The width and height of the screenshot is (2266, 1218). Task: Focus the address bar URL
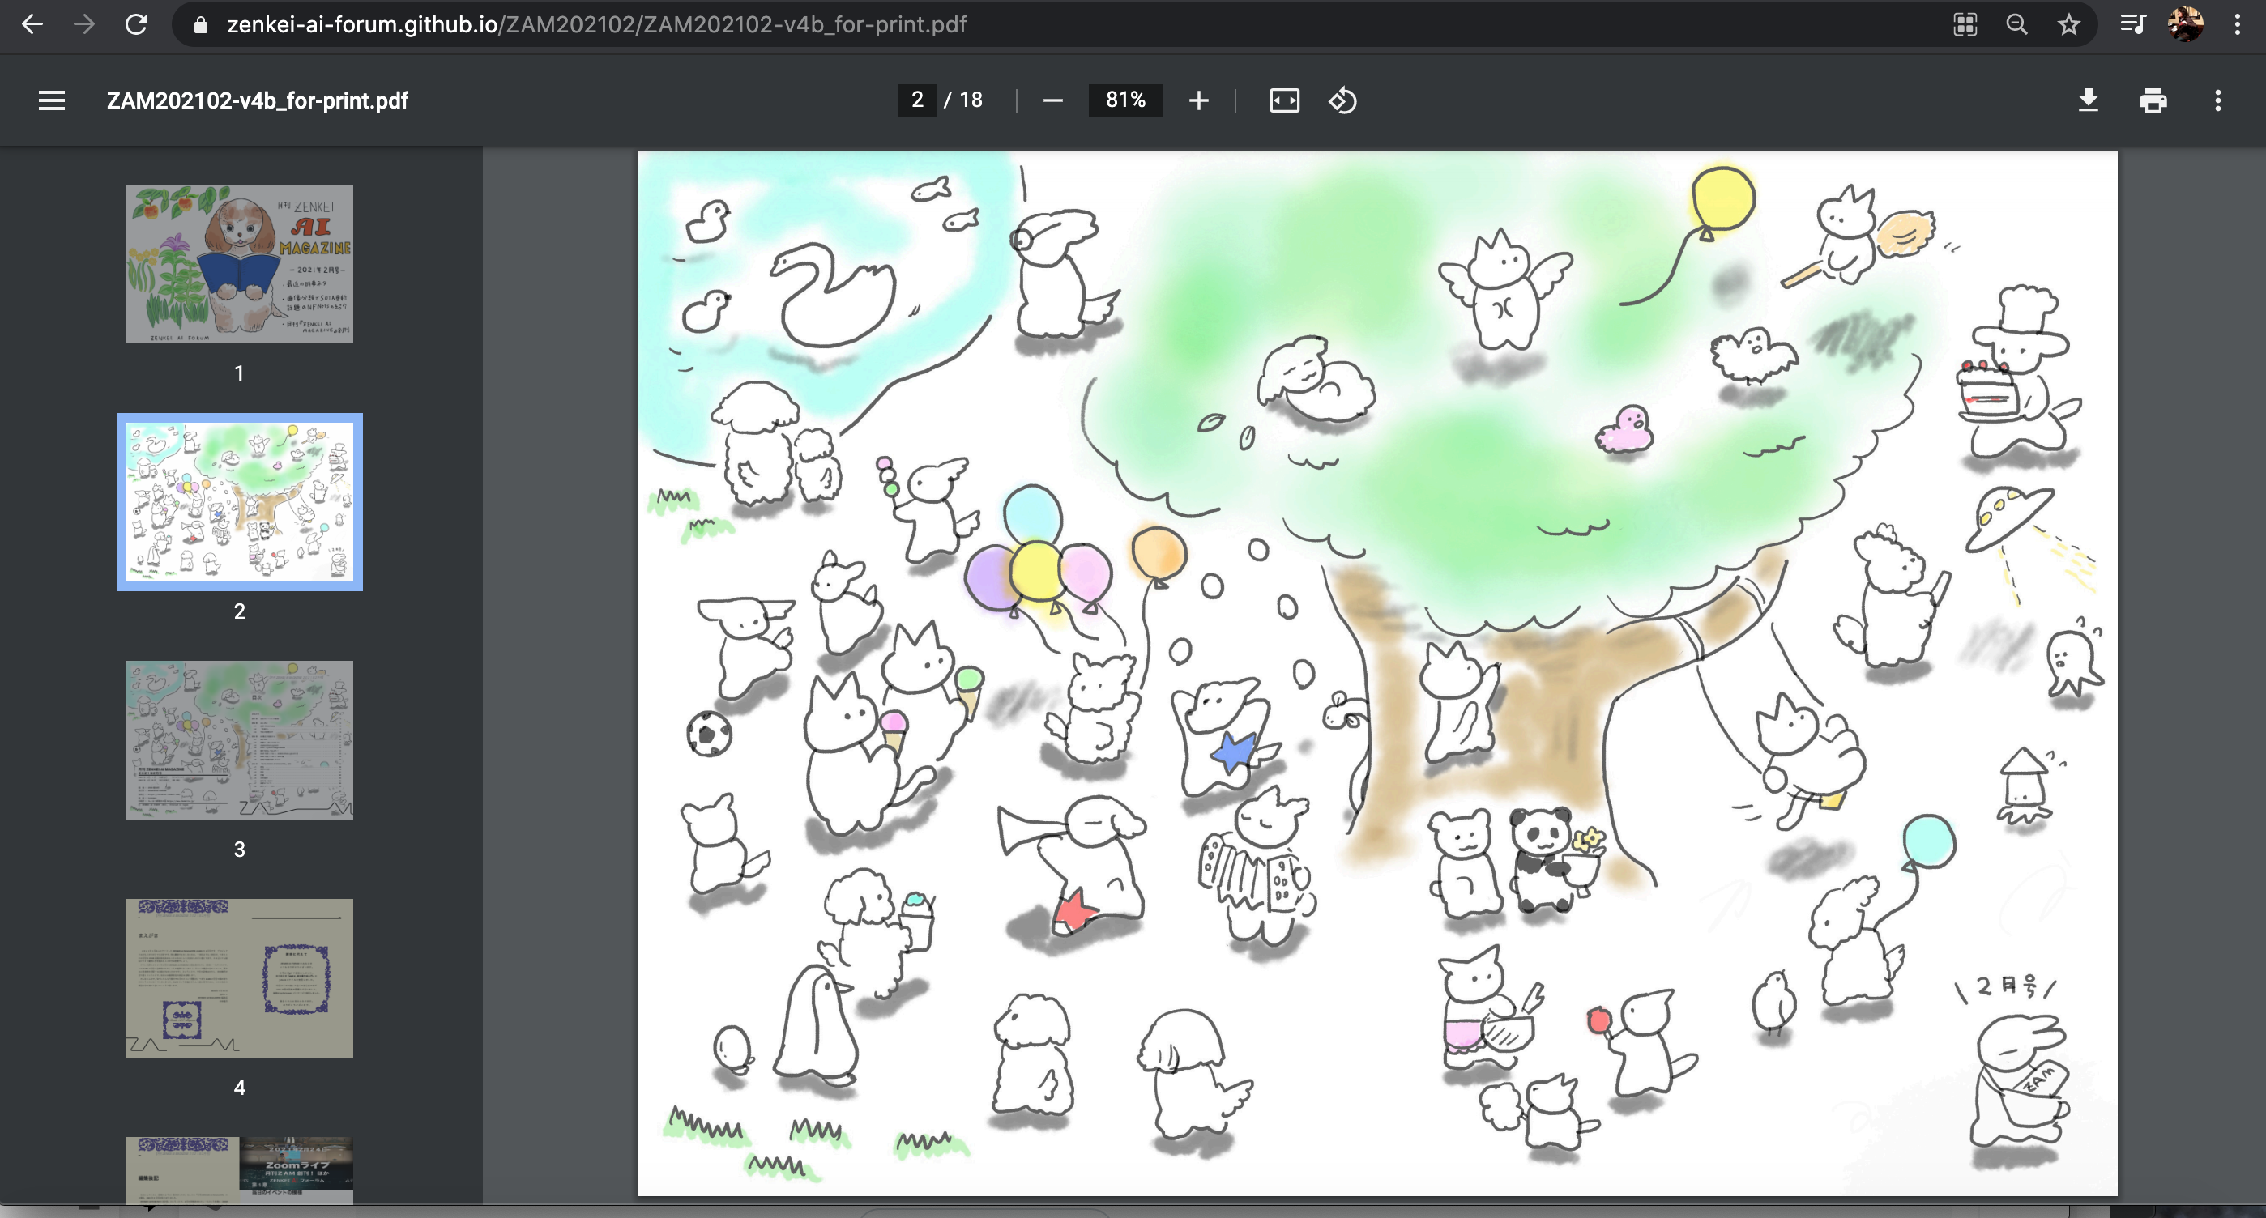[x=596, y=24]
